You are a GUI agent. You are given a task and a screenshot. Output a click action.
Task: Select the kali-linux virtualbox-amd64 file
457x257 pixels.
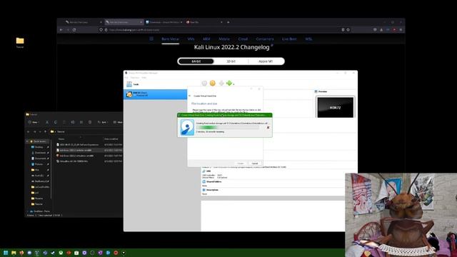point(89,156)
